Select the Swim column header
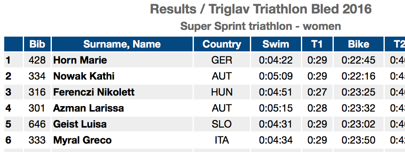Image resolution: width=405 pixels, height=152 pixels. (x=276, y=44)
